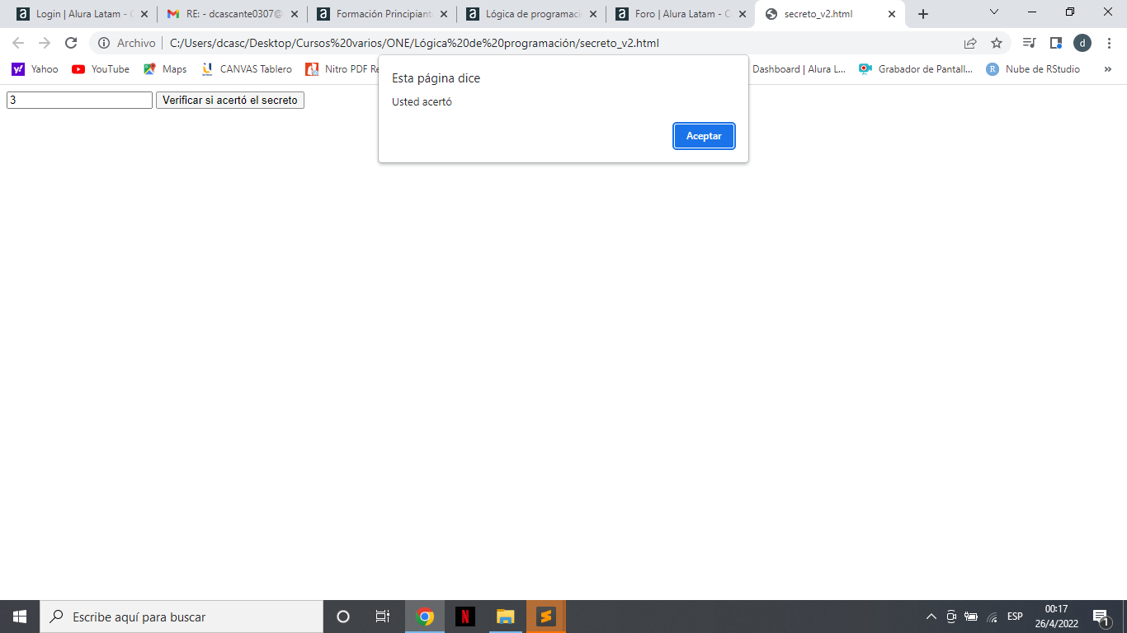Share this page icon in address bar
Viewport: 1127px width, 633px height.
[x=970, y=43]
